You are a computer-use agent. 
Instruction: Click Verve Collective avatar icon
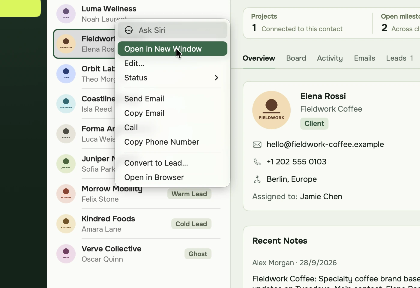(x=66, y=254)
